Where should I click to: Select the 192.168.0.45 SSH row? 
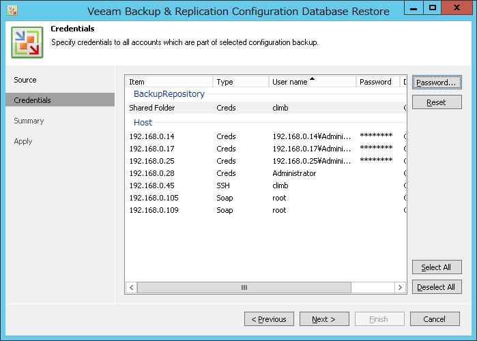[266, 186]
